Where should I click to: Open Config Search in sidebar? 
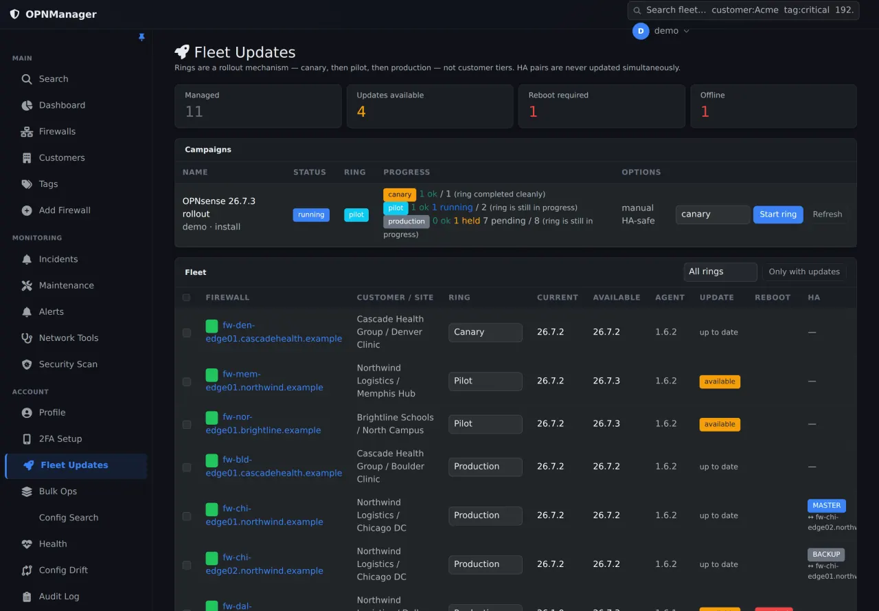point(76,518)
